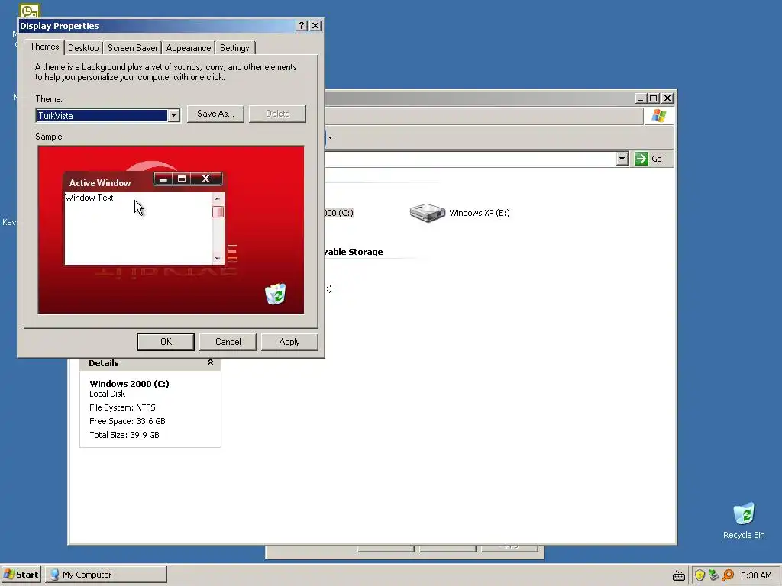Click the Themes tab
The height and width of the screenshot is (586, 782).
[x=44, y=47]
